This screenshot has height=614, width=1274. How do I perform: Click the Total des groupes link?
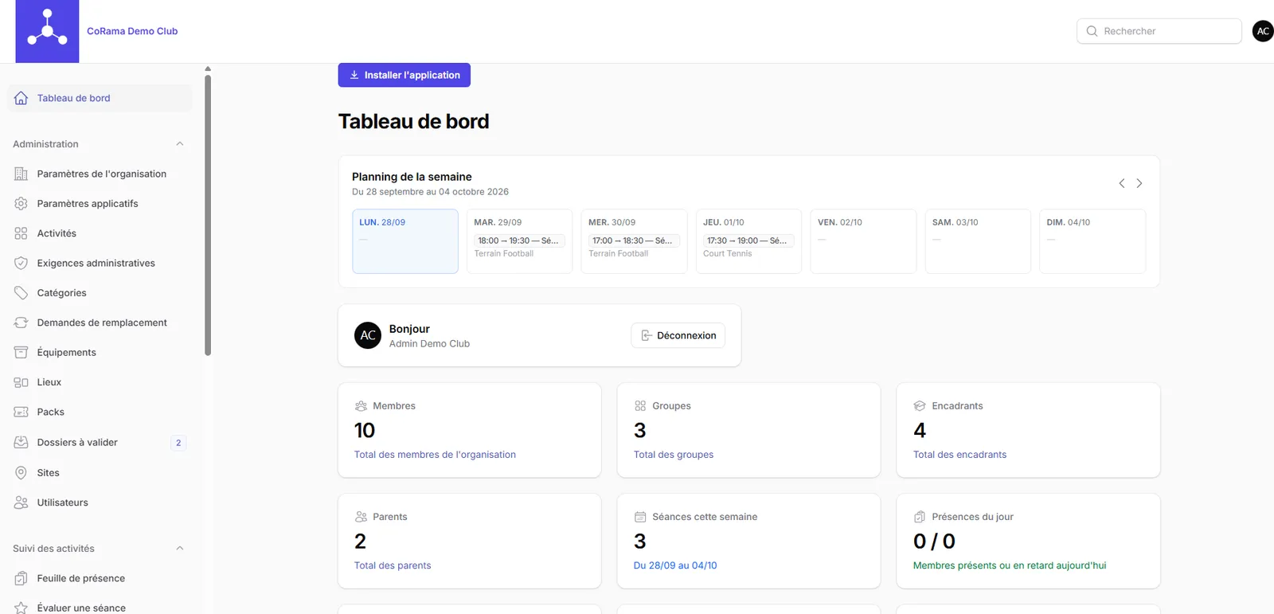coord(674,455)
